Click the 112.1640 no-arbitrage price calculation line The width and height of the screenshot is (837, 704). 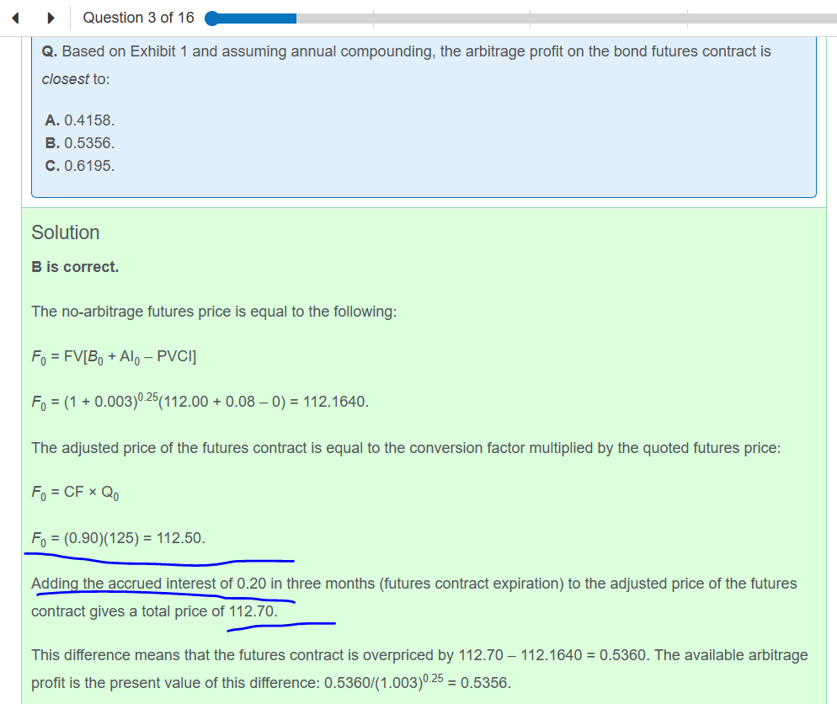pyautogui.click(x=200, y=402)
